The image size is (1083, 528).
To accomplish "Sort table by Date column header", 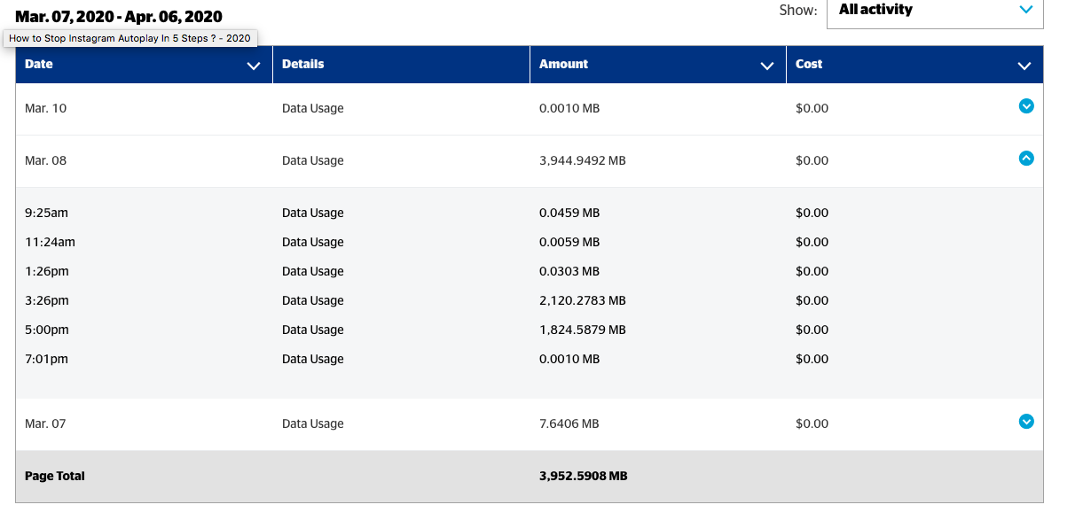I will (144, 65).
